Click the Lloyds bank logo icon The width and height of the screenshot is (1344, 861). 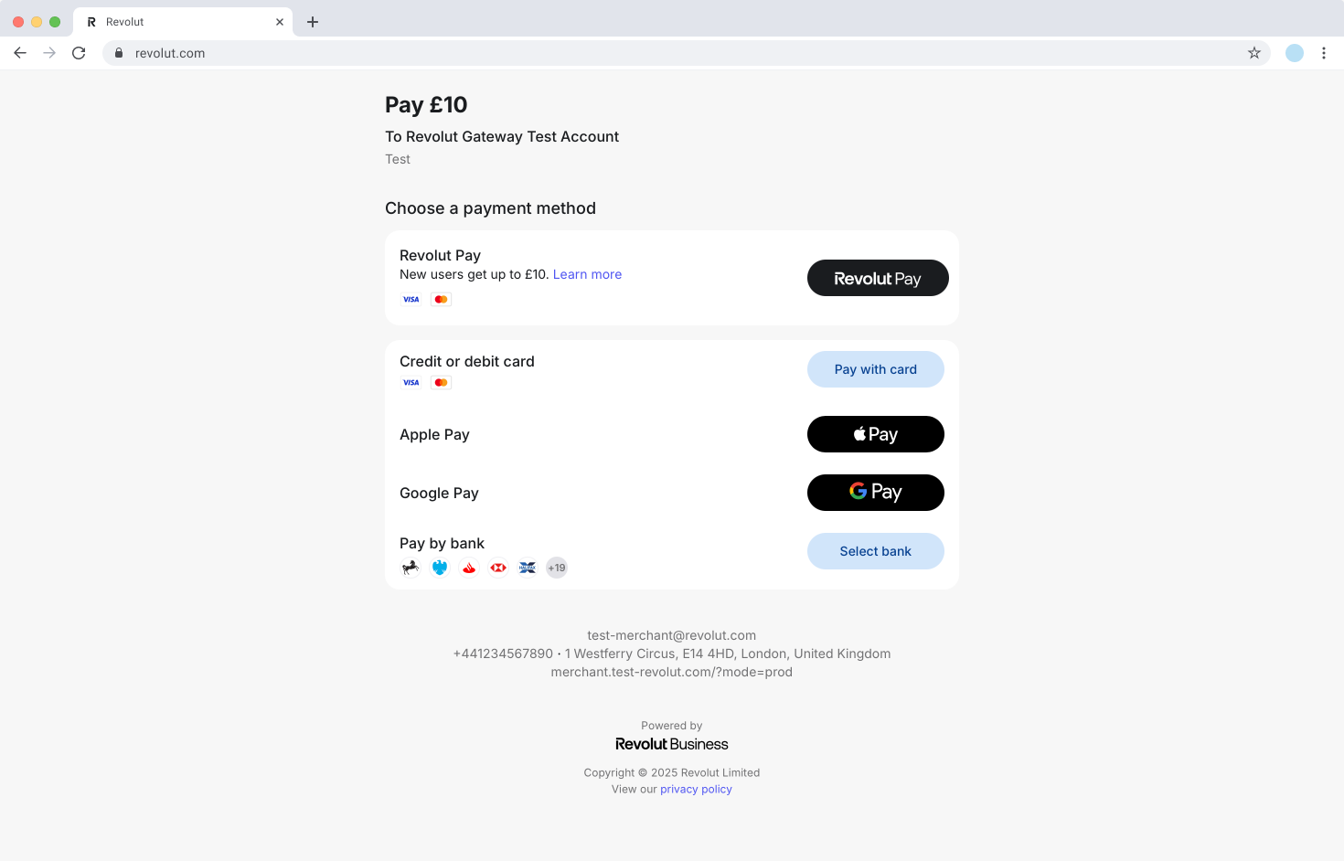411,567
